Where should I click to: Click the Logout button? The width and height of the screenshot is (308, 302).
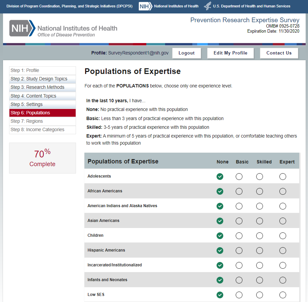point(187,53)
